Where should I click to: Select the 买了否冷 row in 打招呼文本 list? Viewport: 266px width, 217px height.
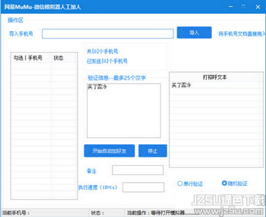[x=216, y=85]
